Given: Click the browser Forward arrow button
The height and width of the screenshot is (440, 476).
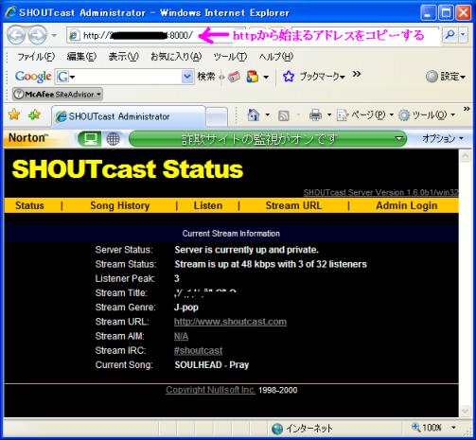Looking at the screenshot, I should (x=37, y=35).
